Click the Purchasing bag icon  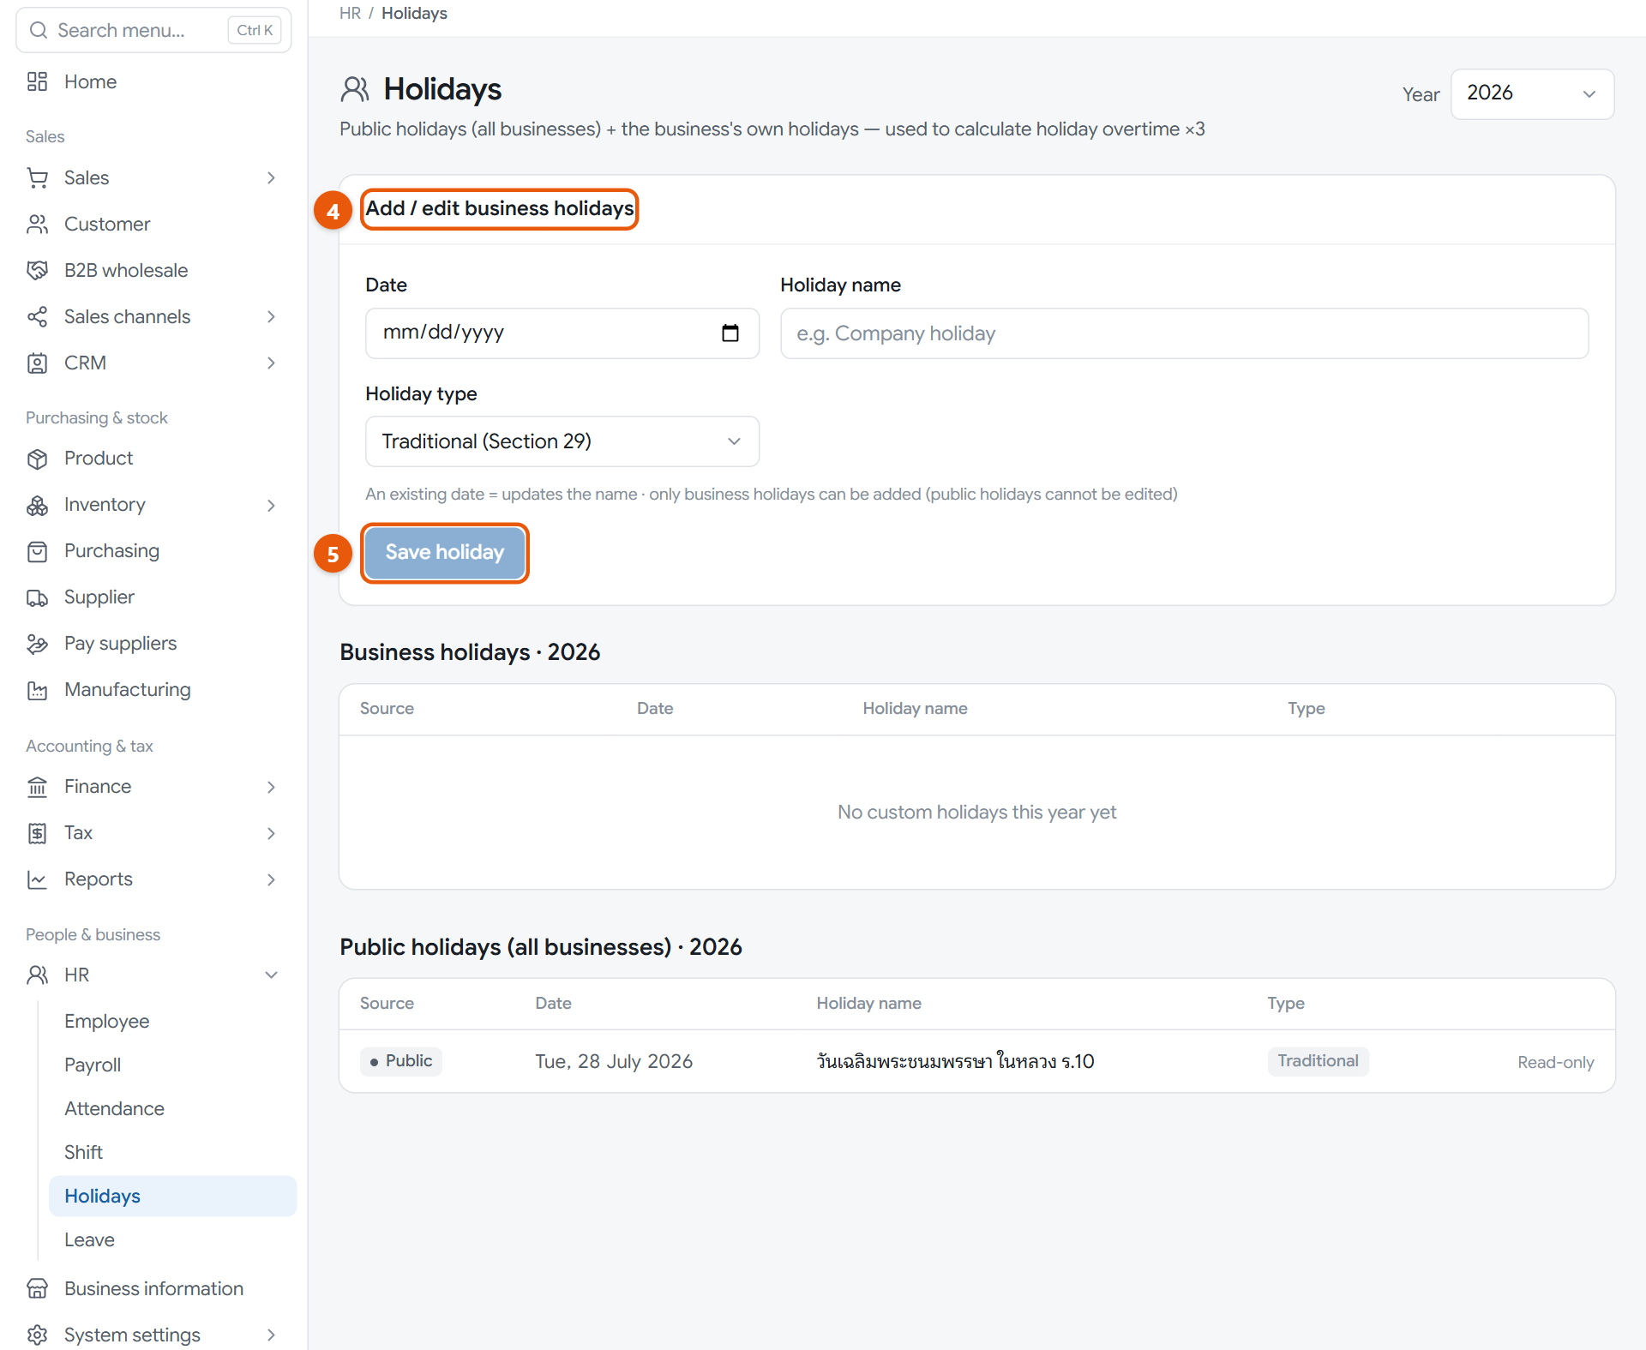[x=37, y=551]
